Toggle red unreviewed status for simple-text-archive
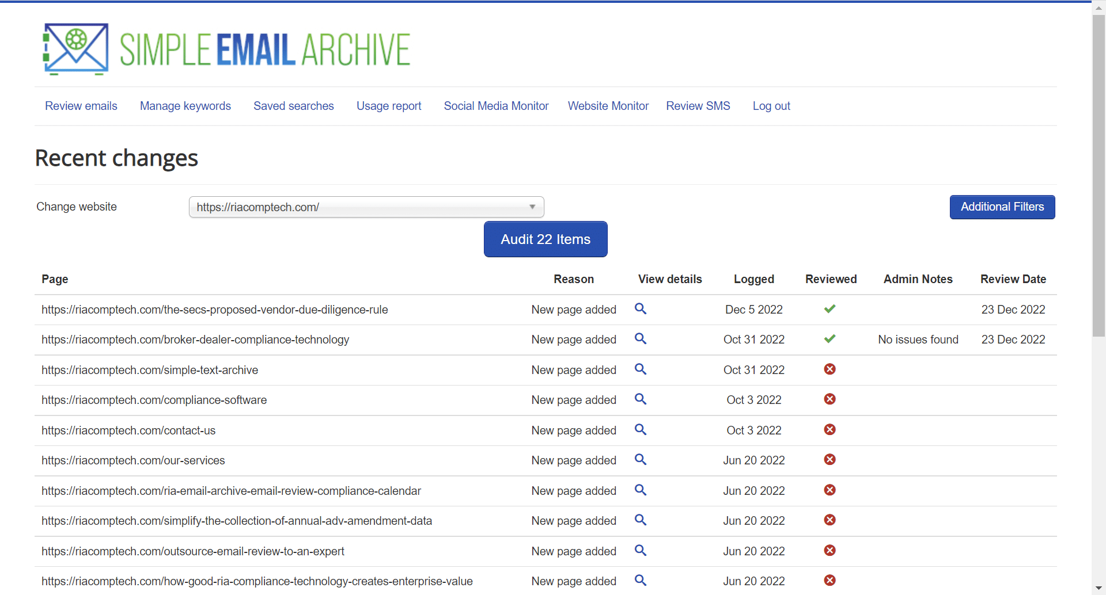Image resolution: width=1106 pixels, height=595 pixels. pyautogui.click(x=829, y=369)
